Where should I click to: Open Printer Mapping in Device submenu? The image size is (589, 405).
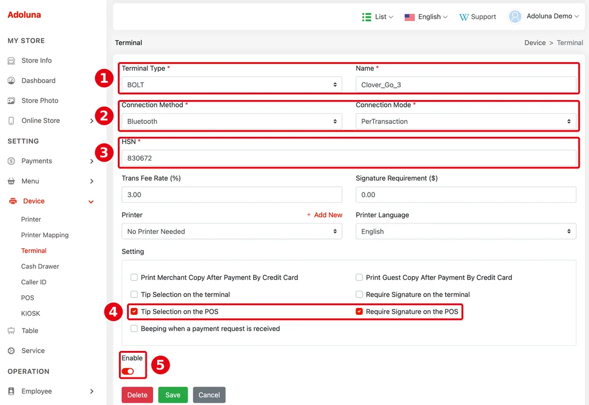pyautogui.click(x=45, y=235)
